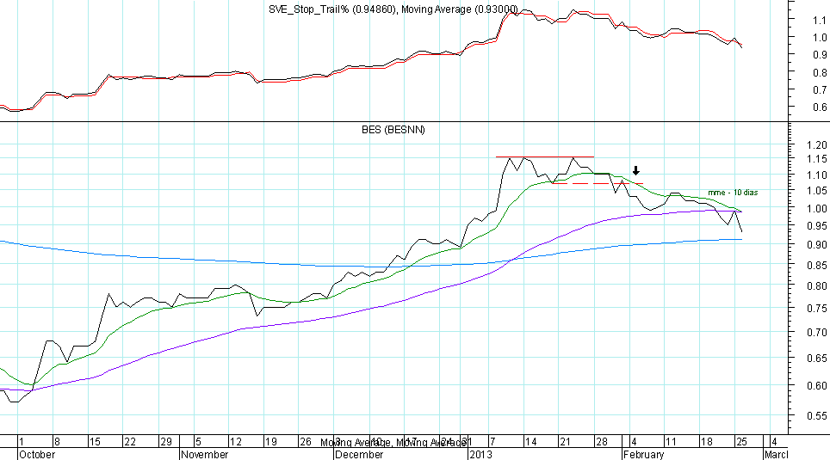
Task: Select the December month label
Action: 359,454
